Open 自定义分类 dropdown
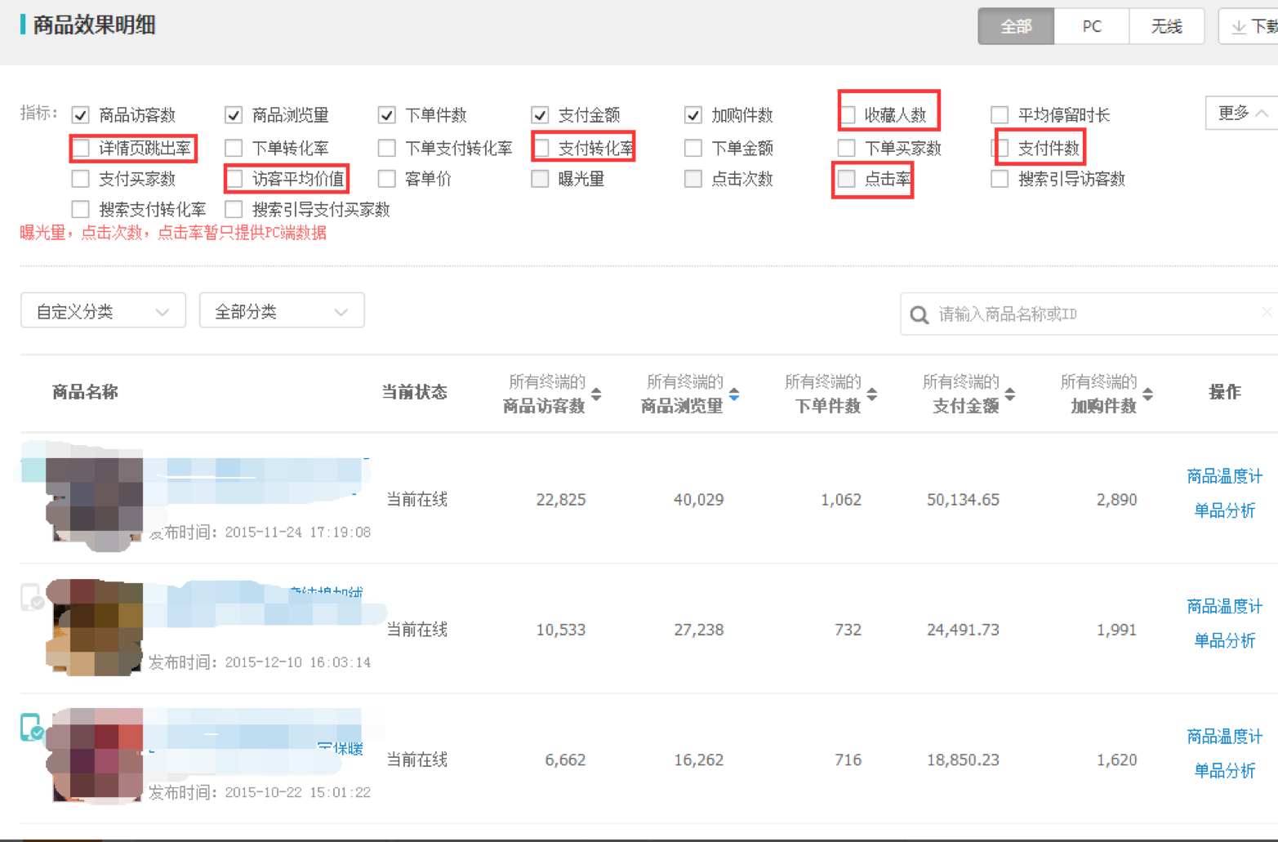Image resolution: width=1278 pixels, height=842 pixels. tap(103, 310)
